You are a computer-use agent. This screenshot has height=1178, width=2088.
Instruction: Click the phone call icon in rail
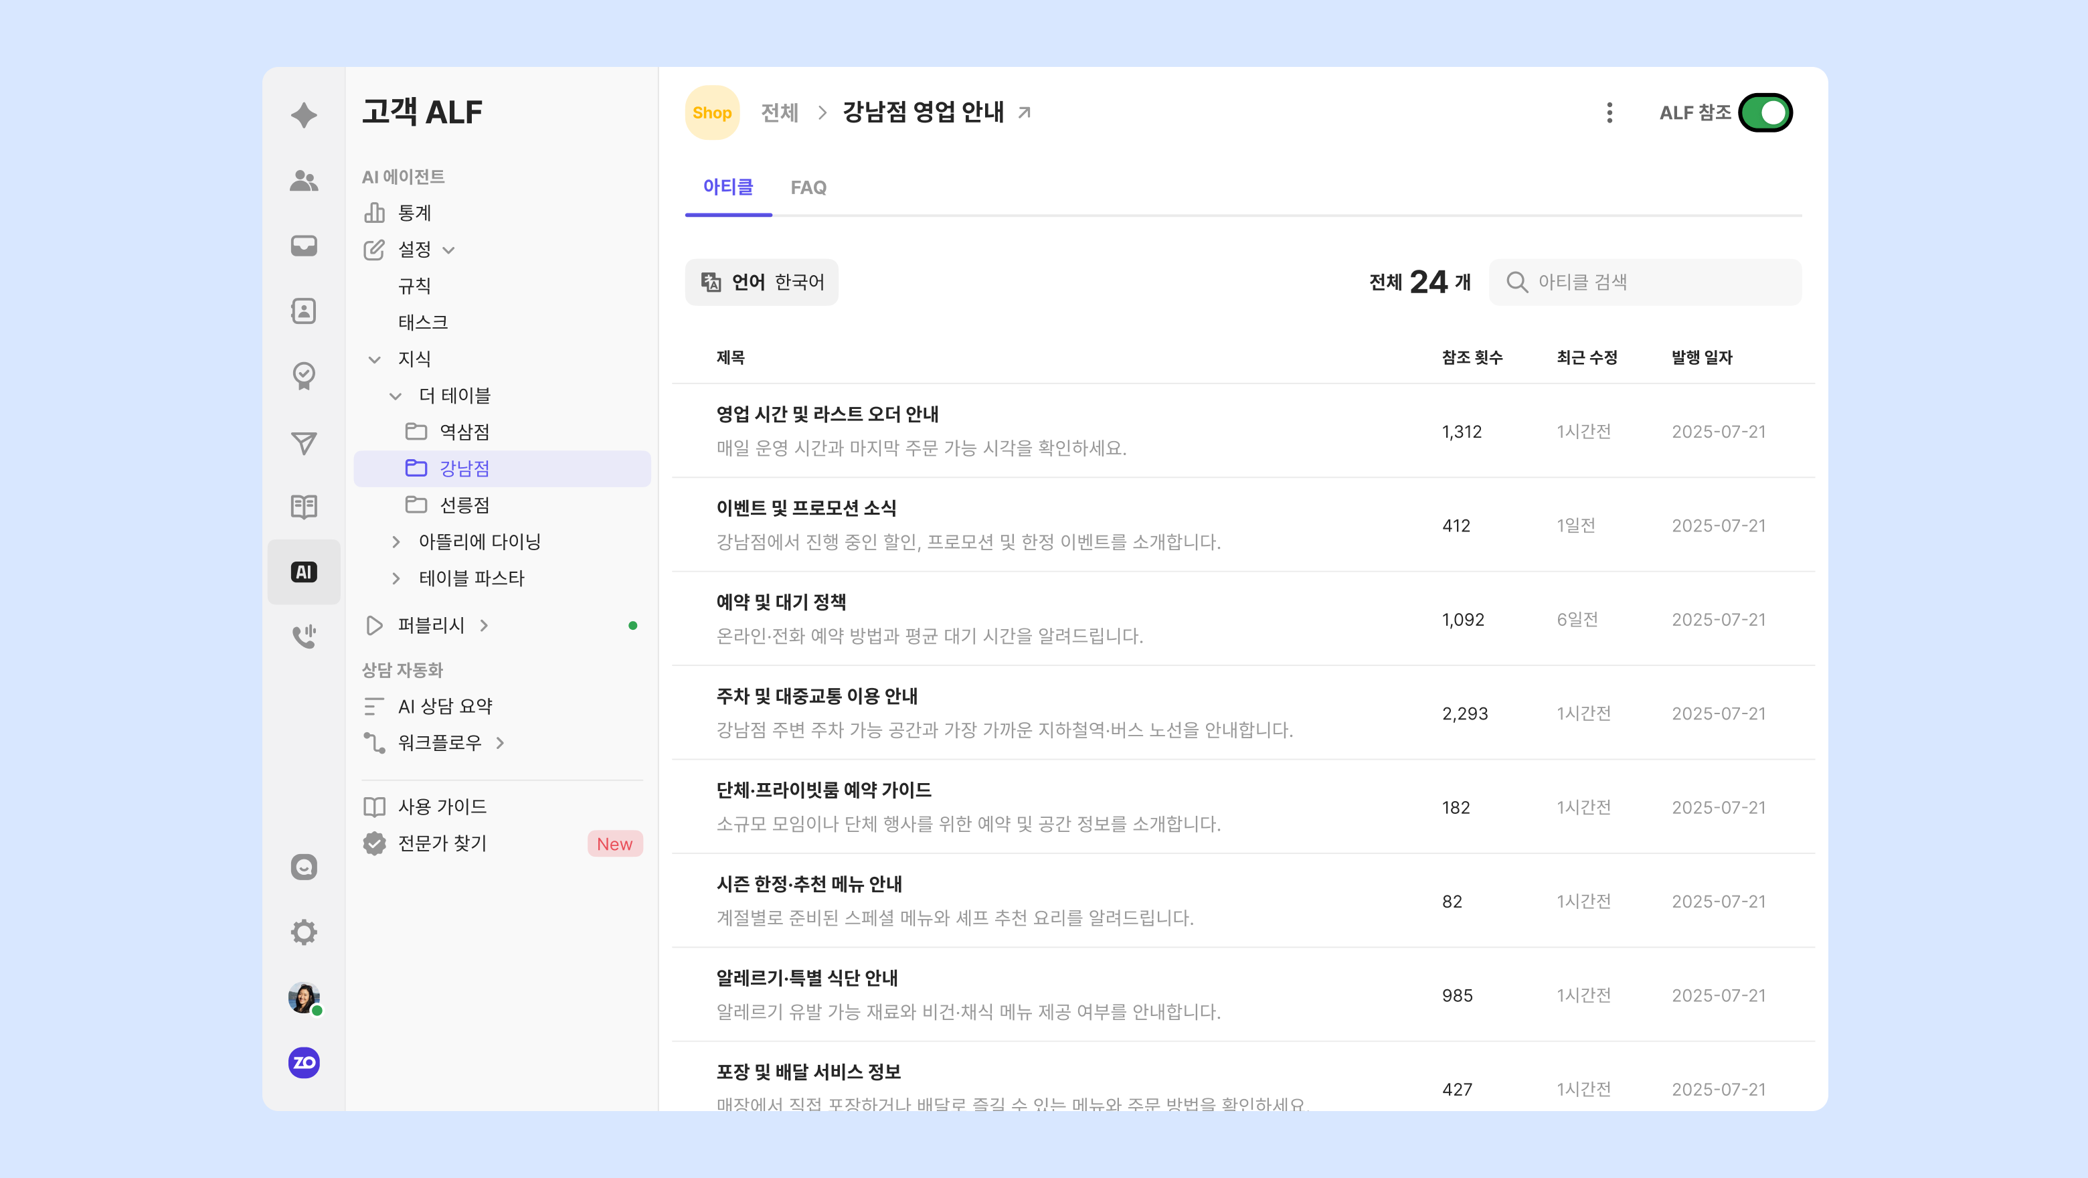point(303,637)
